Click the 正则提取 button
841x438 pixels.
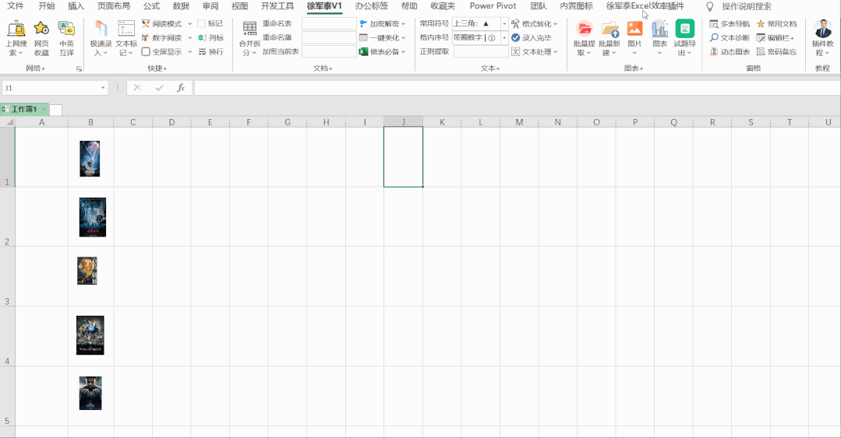coord(434,51)
